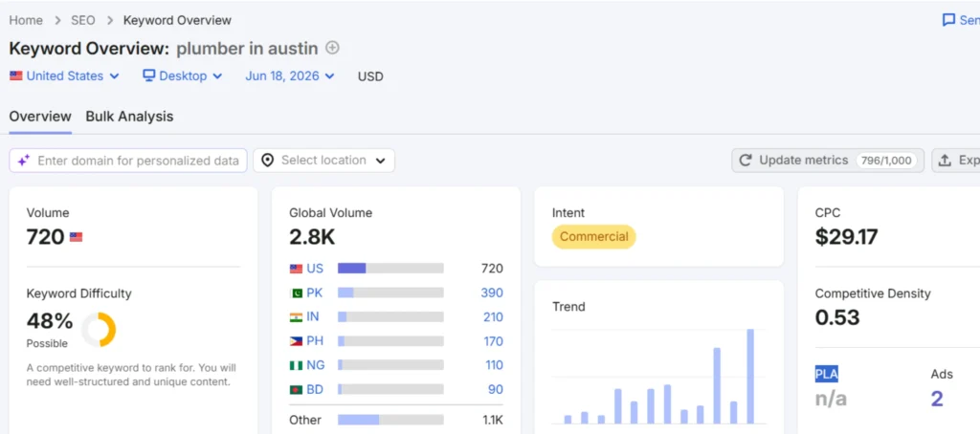980x434 pixels.
Task: Open the NG country link
Action: click(x=316, y=365)
